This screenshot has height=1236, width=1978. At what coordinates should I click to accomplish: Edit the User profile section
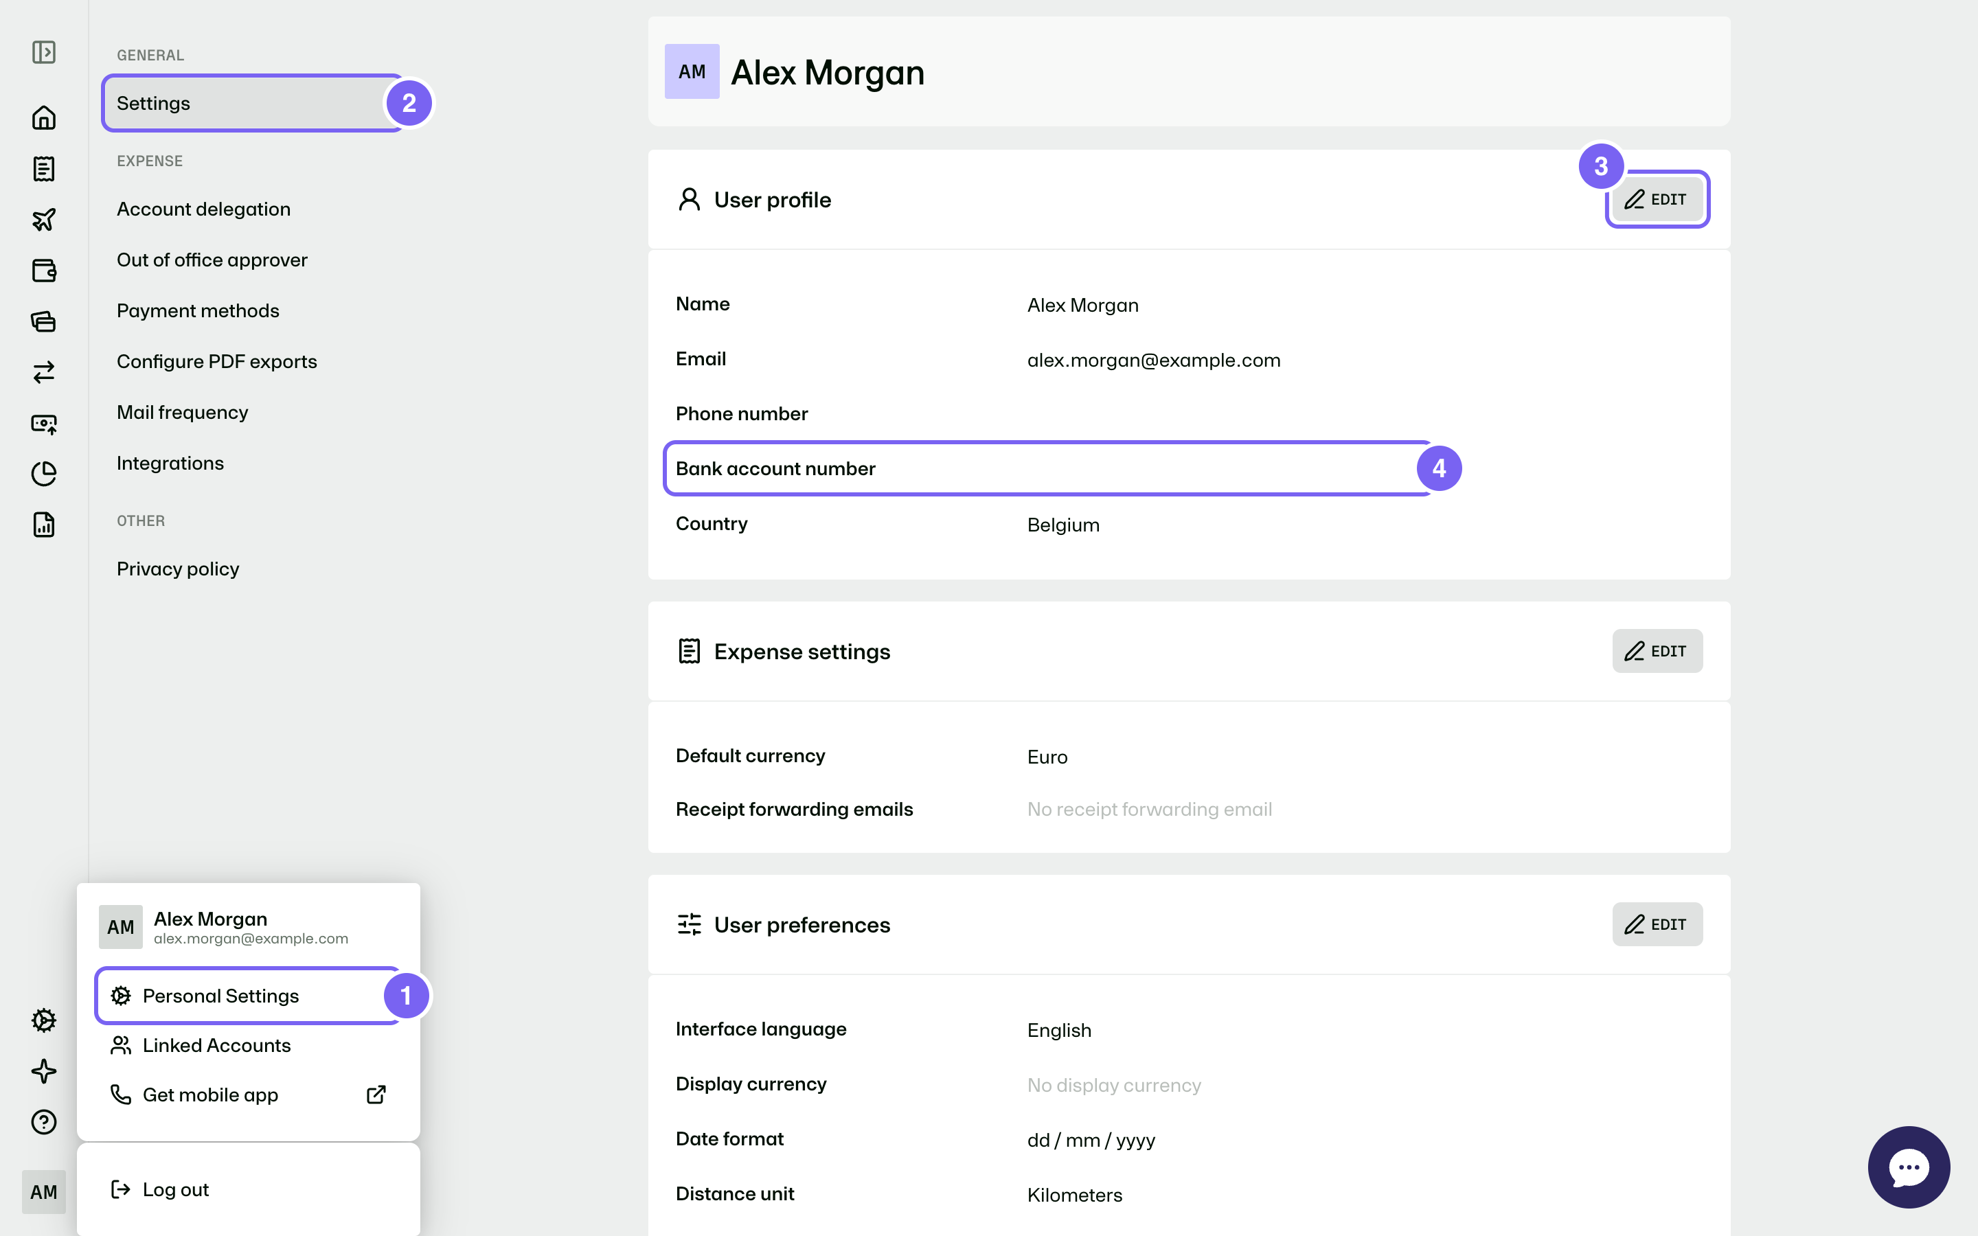point(1657,199)
